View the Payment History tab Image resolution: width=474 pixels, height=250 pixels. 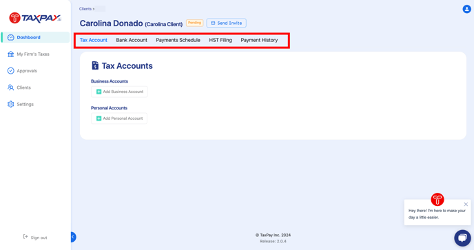click(259, 40)
